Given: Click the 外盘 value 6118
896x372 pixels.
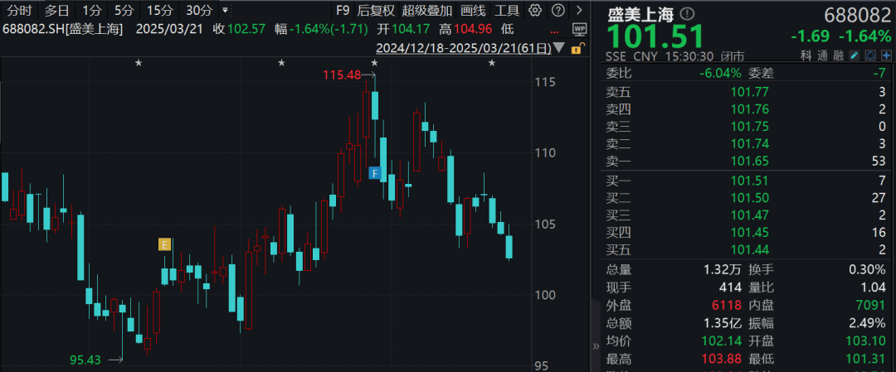Looking at the screenshot, I should click(726, 305).
